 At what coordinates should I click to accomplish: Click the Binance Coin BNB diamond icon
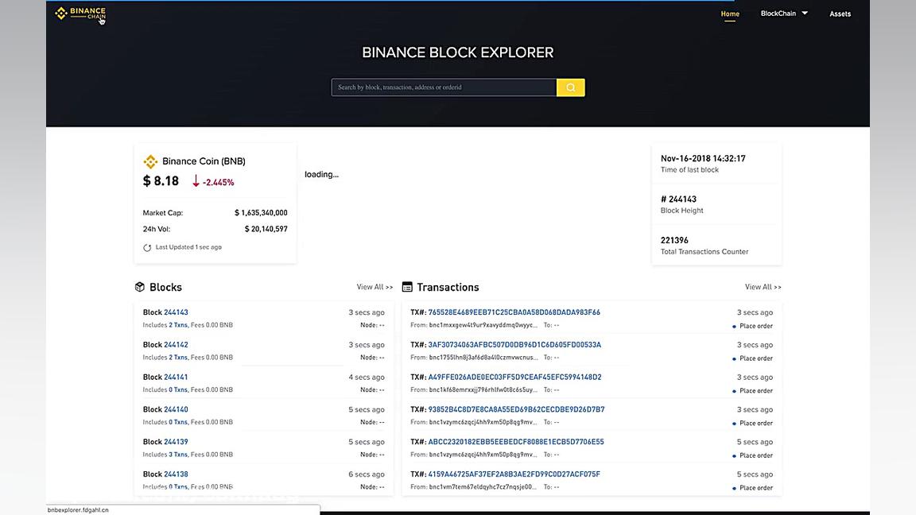(150, 162)
